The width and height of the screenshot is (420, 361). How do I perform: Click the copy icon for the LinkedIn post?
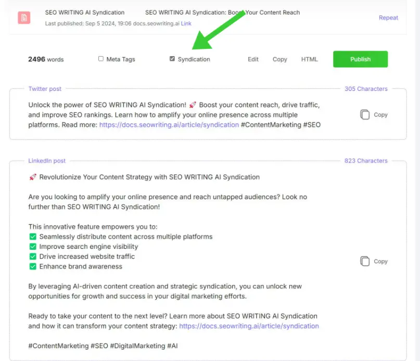click(x=364, y=261)
